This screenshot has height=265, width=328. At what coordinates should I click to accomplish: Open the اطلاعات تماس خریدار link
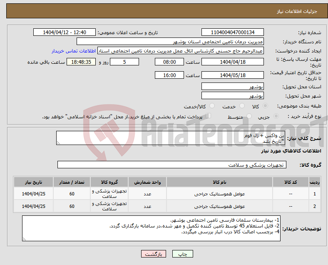point(74,51)
